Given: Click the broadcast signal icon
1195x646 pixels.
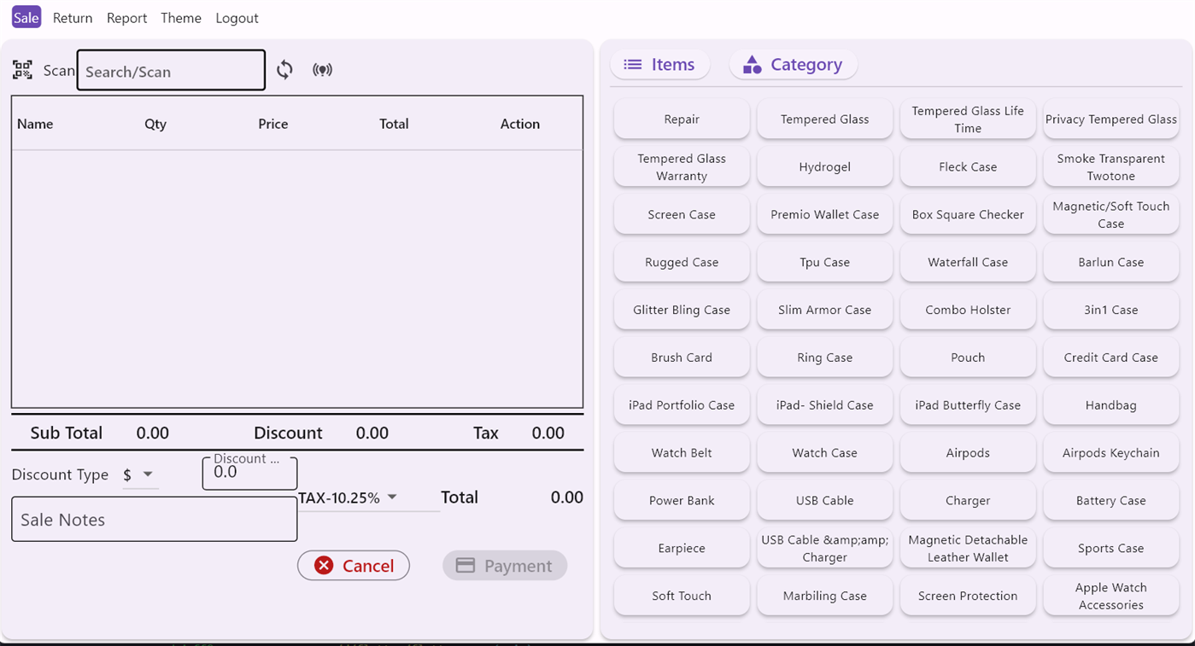Looking at the screenshot, I should [x=323, y=70].
